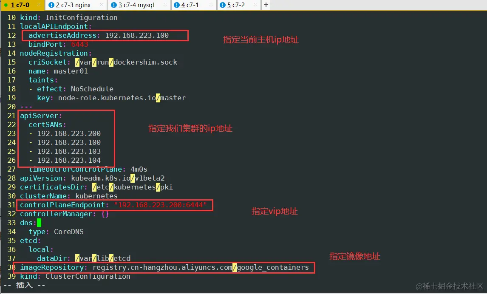Click blue alert icon on c7-3 nginx tab
487x294 pixels.
(51, 5)
